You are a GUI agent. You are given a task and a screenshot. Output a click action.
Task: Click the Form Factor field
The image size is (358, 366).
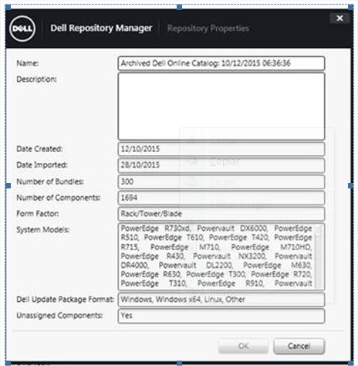point(221,214)
